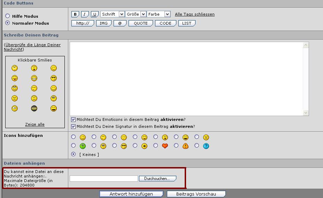Select radio button beside the tongue-out post icon
323x198 pixels.
[x=135, y=137]
